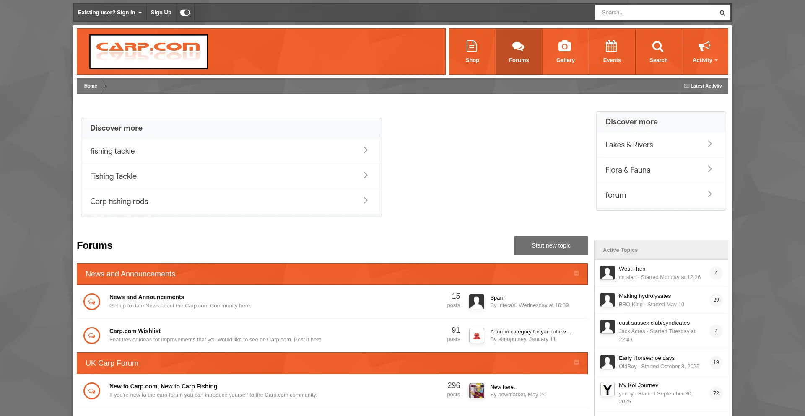This screenshot has height=416, width=805.
Task: Click the Forums speech bubbles icon
Action: point(518,46)
